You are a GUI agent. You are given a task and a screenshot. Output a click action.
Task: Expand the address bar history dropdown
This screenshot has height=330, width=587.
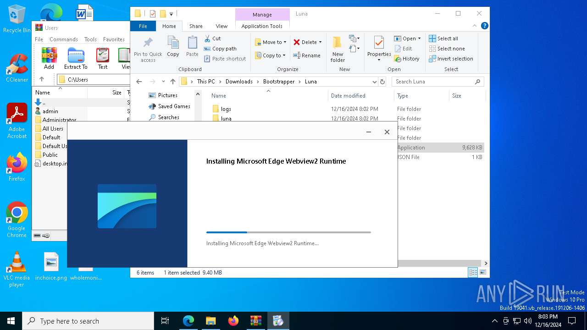[375, 82]
